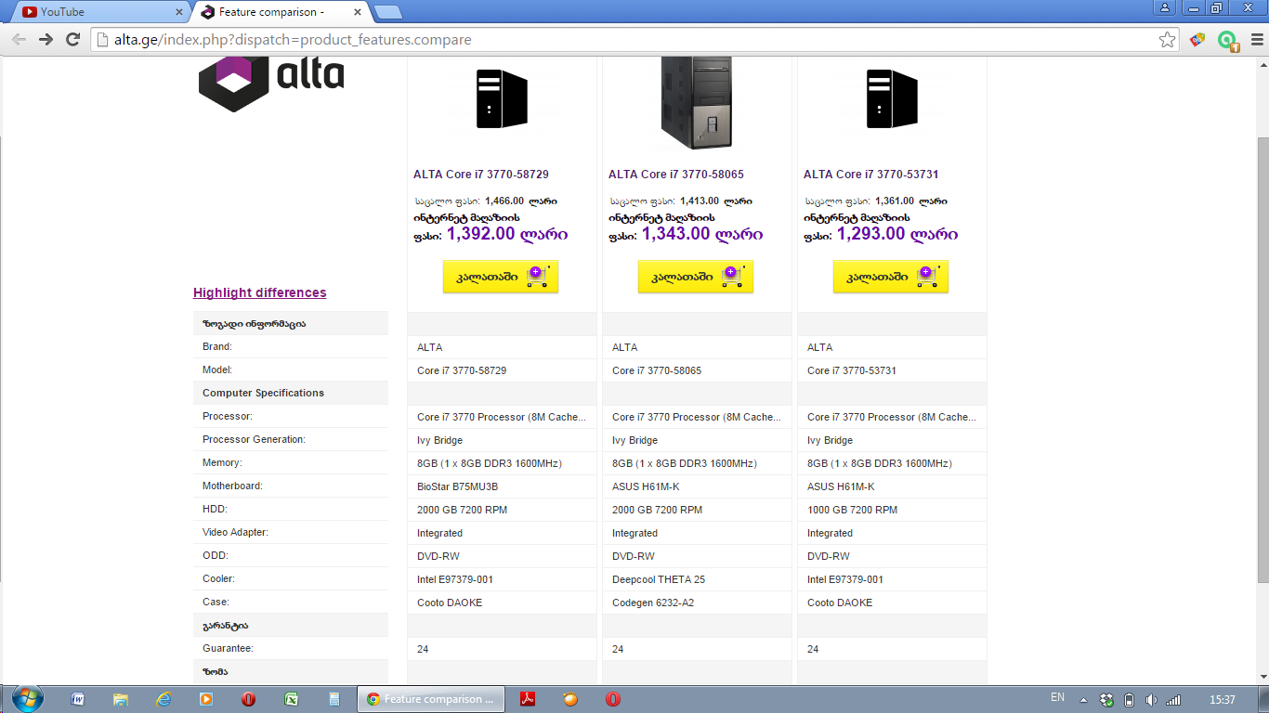Click the 'Computer Specifications' section header

[x=263, y=393]
